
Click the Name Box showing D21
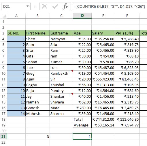coord(16,6)
